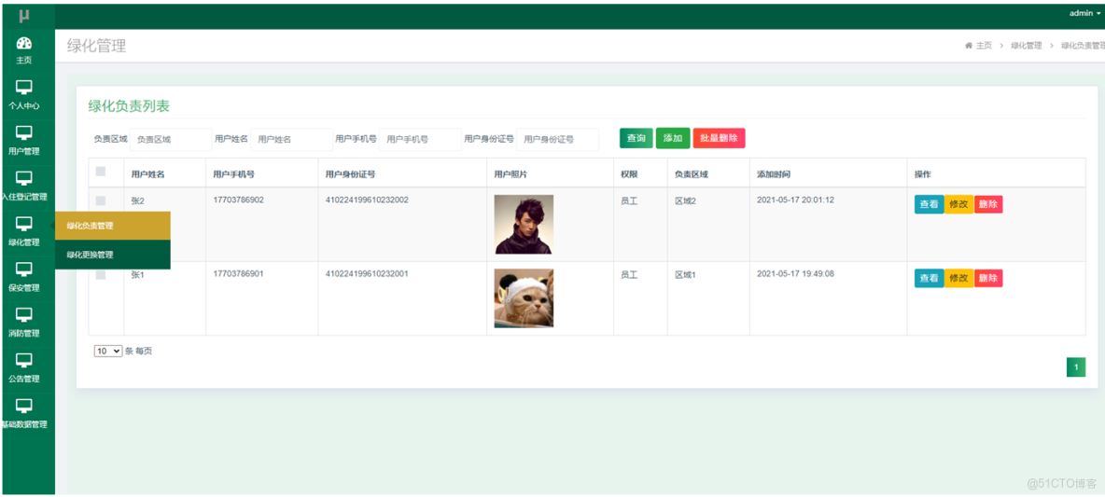Click 修改 for the 张2 row
The image size is (1105, 497).
click(958, 204)
